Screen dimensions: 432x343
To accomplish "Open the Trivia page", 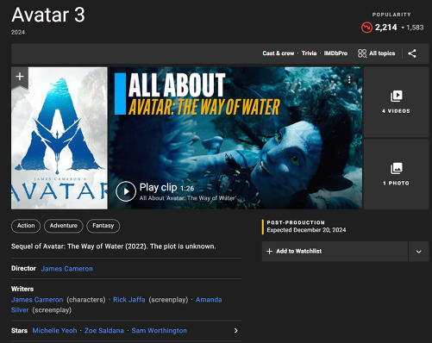I will [x=309, y=53].
